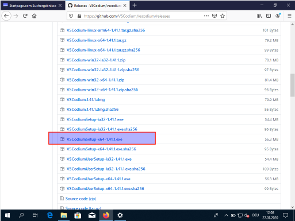Screen dimensions: 295x221
Task: Open a new tab with plus button
Action: 135,5
